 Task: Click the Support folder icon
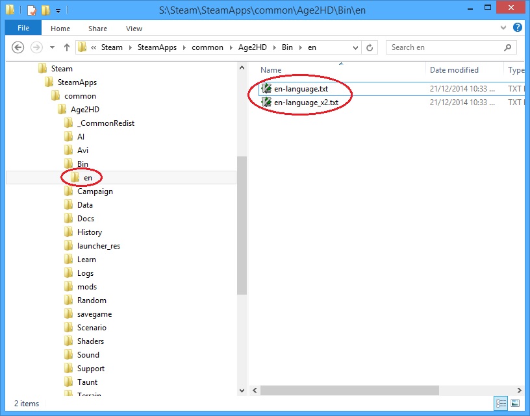(68, 368)
